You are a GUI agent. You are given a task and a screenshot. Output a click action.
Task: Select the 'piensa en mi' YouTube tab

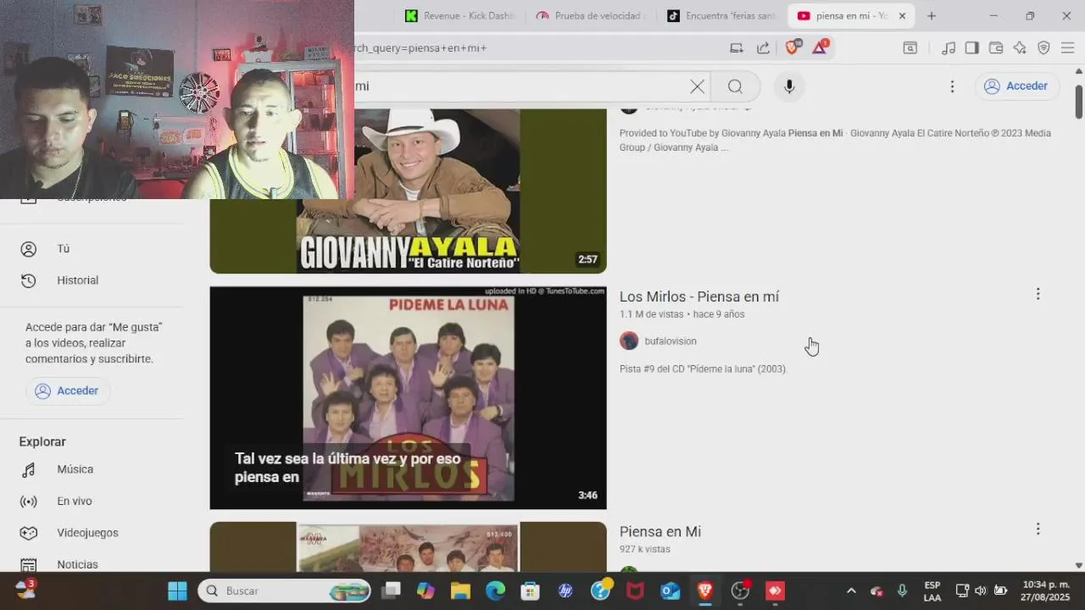click(x=851, y=16)
